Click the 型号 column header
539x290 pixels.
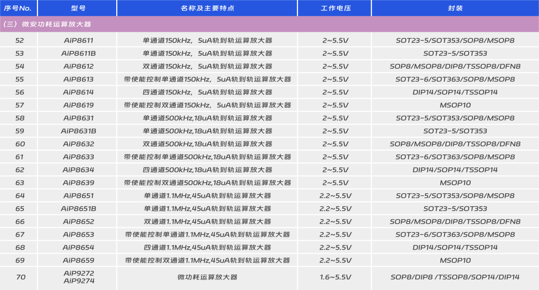point(77,8)
